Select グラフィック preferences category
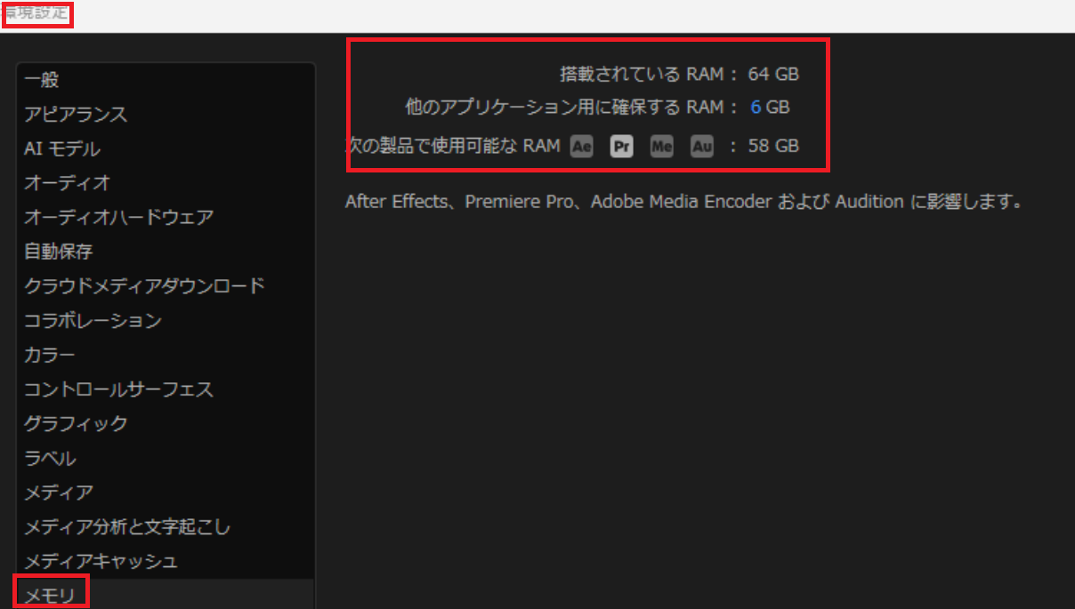The width and height of the screenshot is (1075, 609). click(x=76, y=424)
